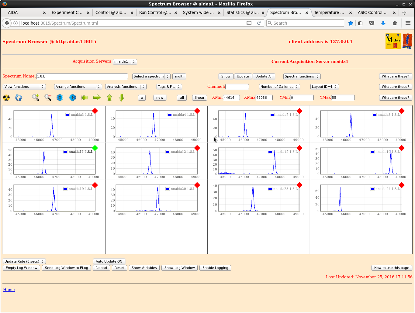Expand the Arrange functions dropdown
Screen dimensions: 415x313
[78, 87]
